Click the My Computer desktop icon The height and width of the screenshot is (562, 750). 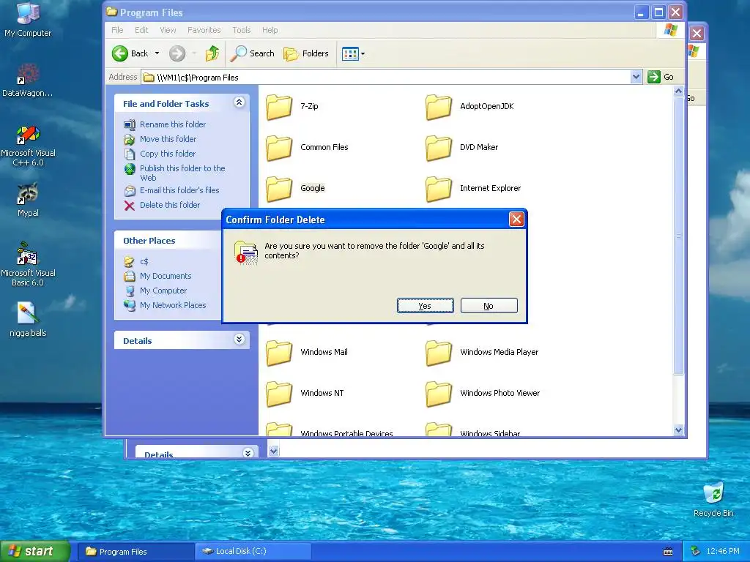pos(28,13)
